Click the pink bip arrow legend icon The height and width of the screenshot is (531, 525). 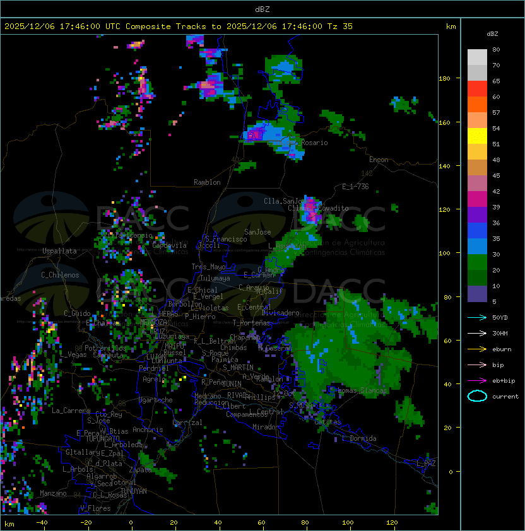pyautogui.click(x=477, y=365)
